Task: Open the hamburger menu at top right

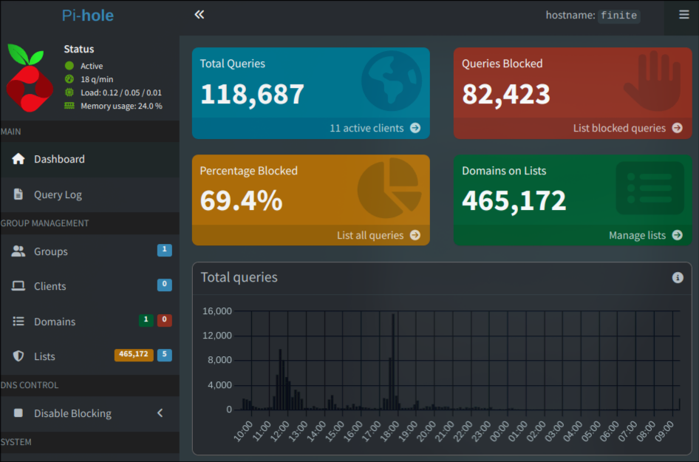Action: point(683,14)
